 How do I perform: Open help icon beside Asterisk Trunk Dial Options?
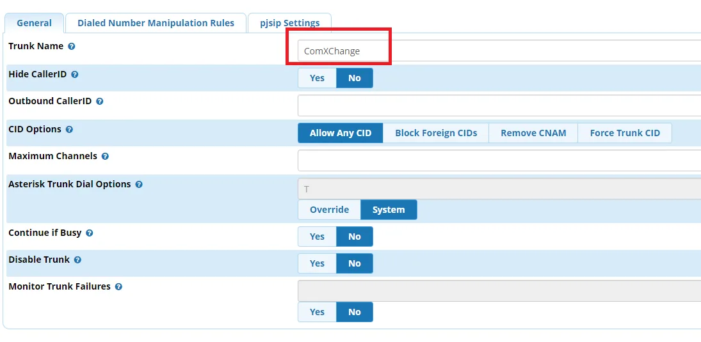[x=139, y=184]
